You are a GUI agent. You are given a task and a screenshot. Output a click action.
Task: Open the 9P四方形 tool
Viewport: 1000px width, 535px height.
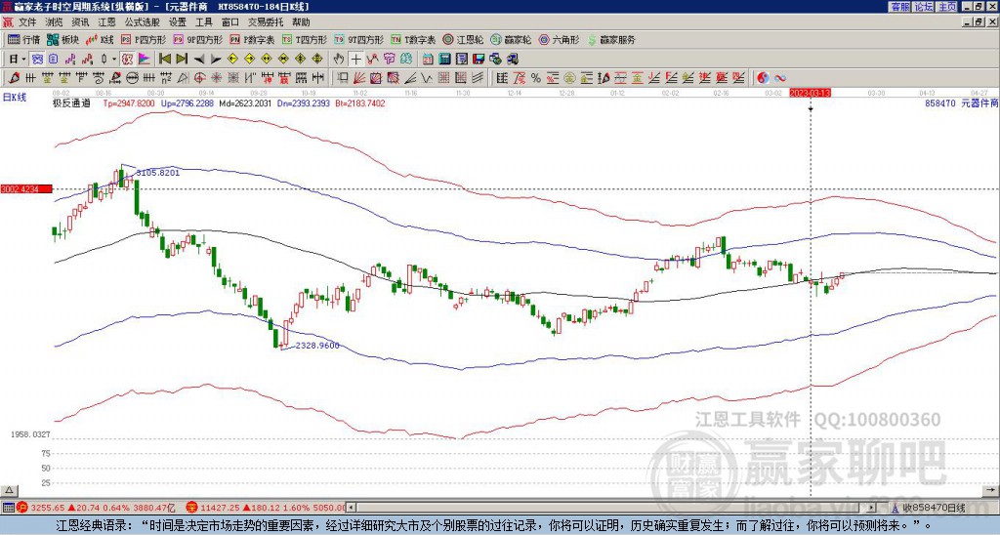(x=198, y=39)
